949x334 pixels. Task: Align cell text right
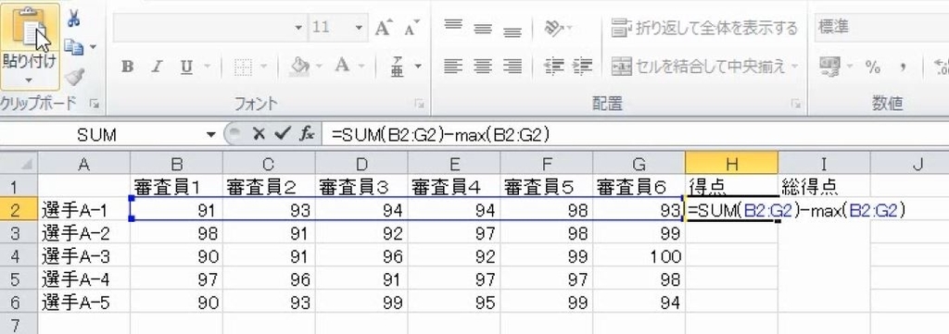click(x=512, y=66)
